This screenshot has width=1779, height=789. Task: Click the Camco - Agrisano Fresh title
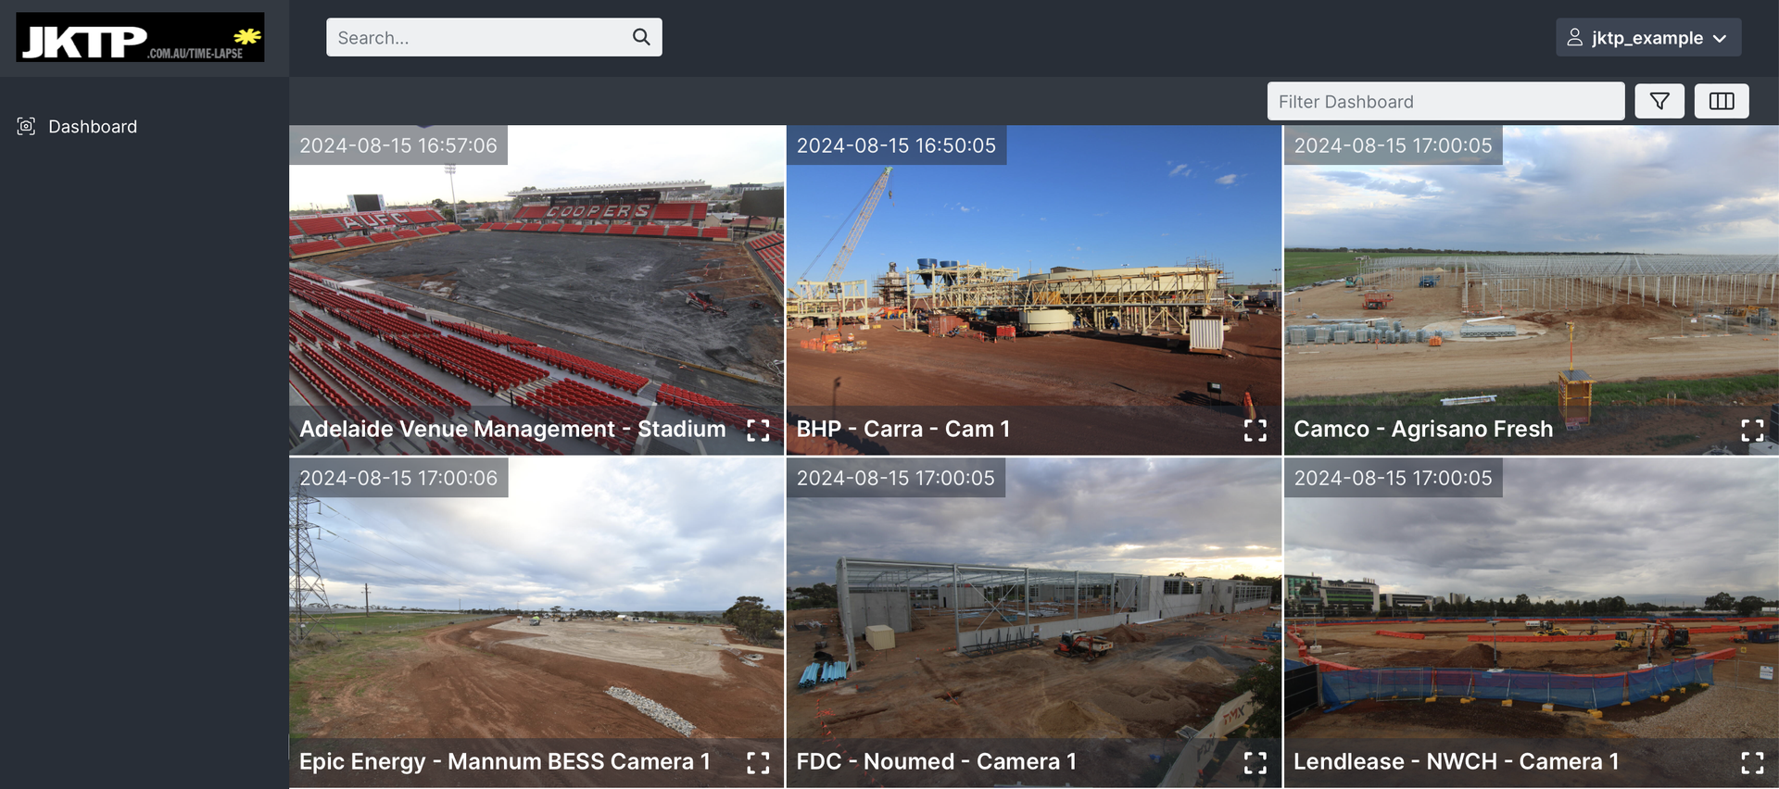[x=1423, y=429]
